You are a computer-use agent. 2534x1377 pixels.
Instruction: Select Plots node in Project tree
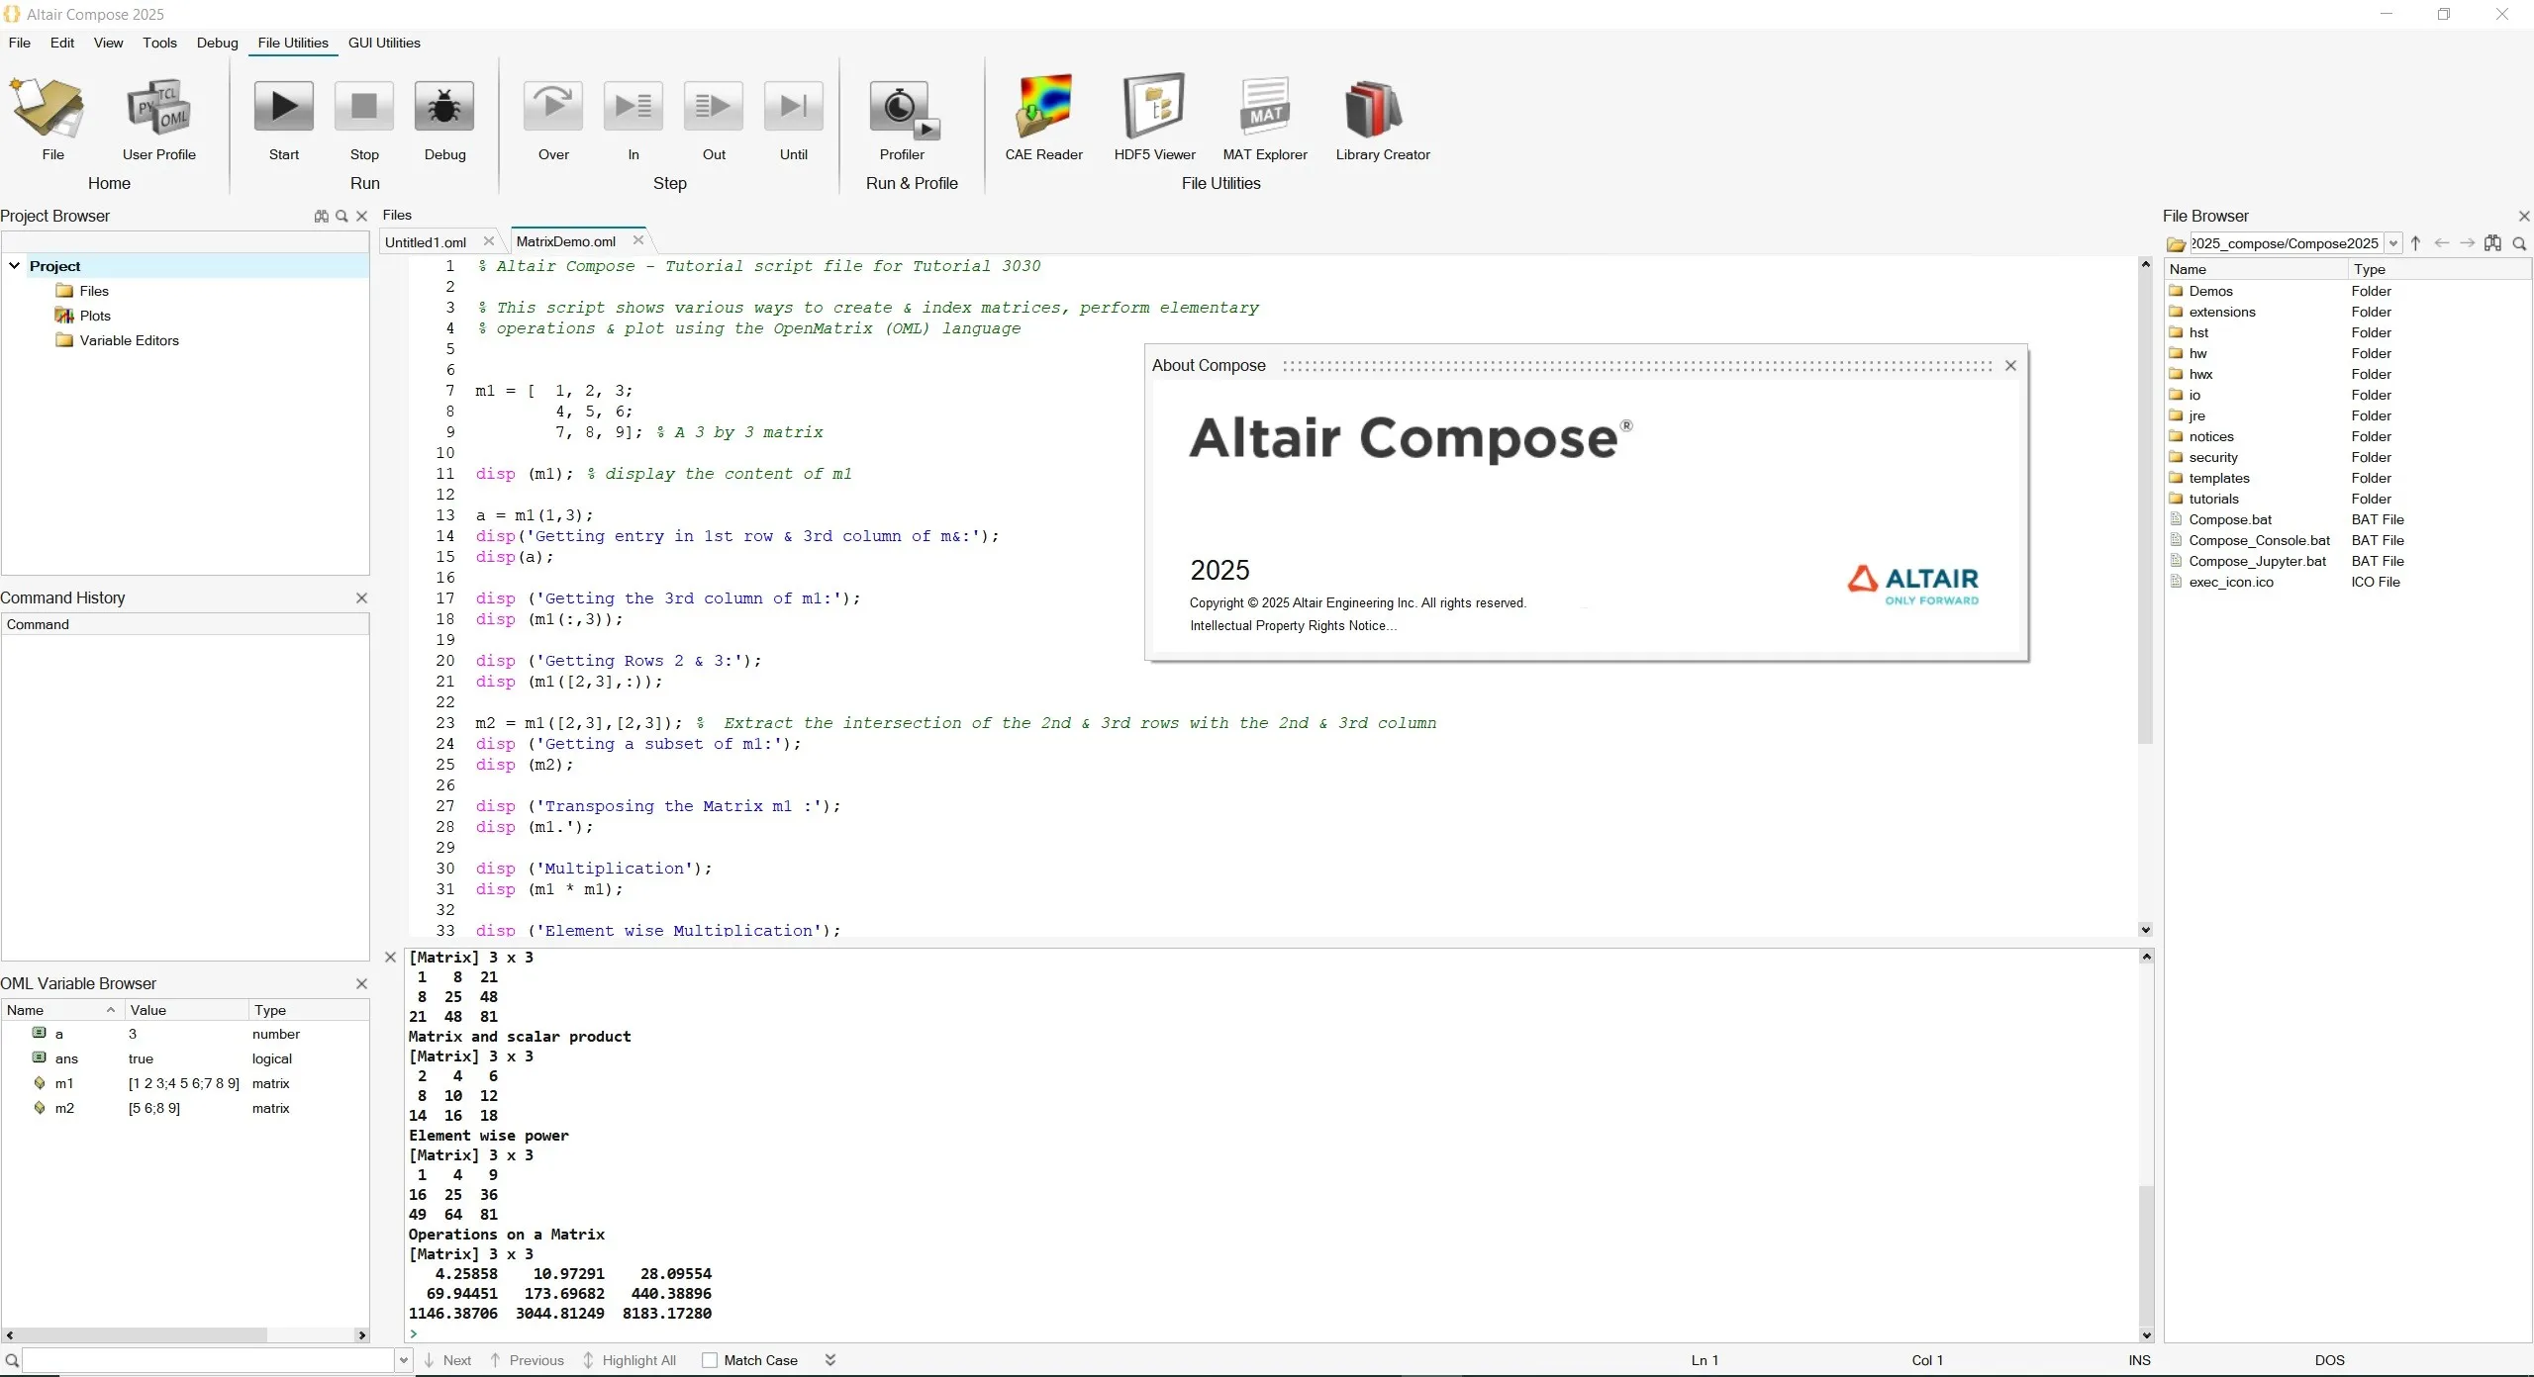[x=95, y=316]
